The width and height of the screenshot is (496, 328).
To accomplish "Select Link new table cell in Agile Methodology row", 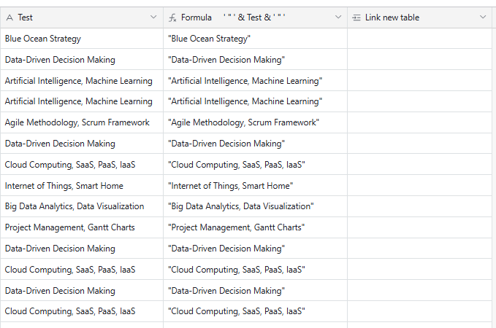I will point(419,122).
